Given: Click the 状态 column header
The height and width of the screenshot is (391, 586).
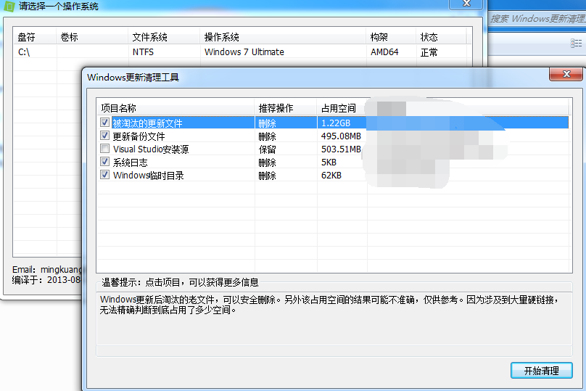Looking at the screenshot, I should click(441, 37).
